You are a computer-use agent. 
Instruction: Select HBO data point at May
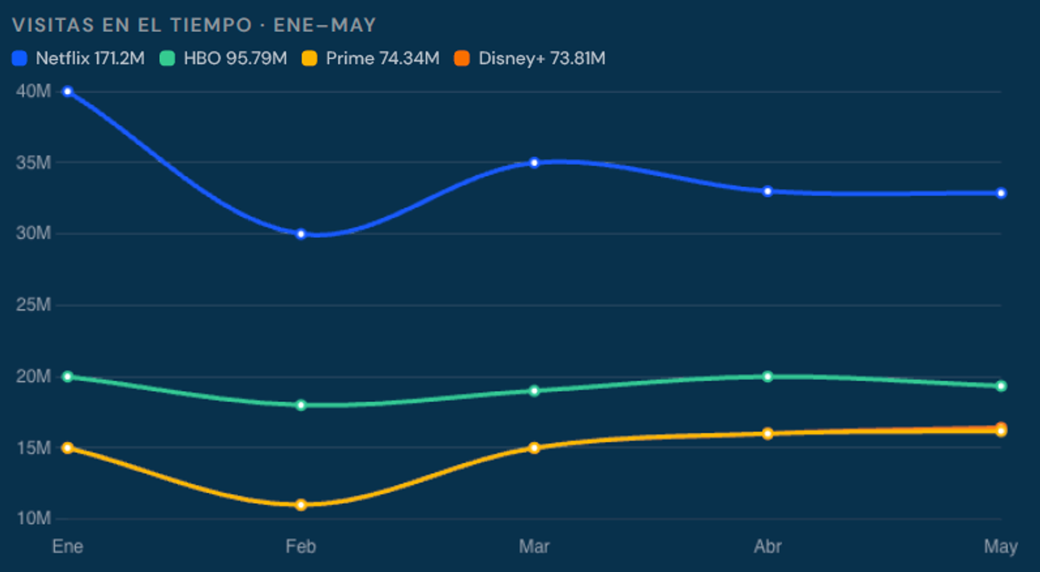1001,386
